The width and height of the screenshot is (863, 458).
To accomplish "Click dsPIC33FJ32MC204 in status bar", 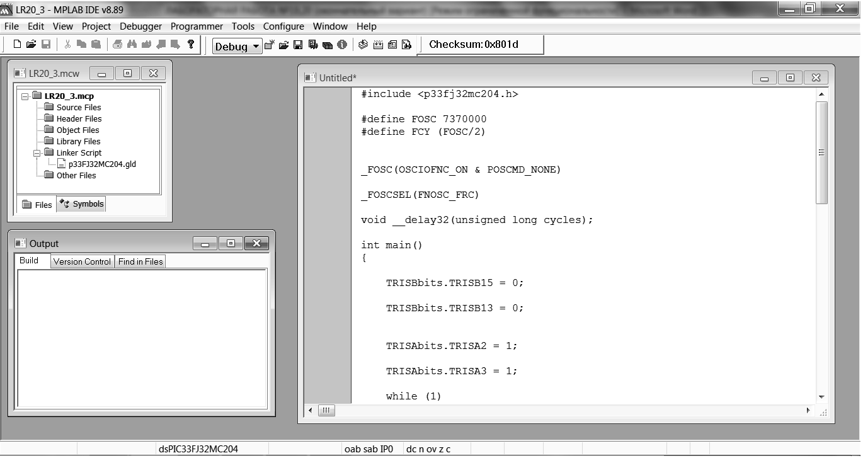I will click(x=198, y=449).
